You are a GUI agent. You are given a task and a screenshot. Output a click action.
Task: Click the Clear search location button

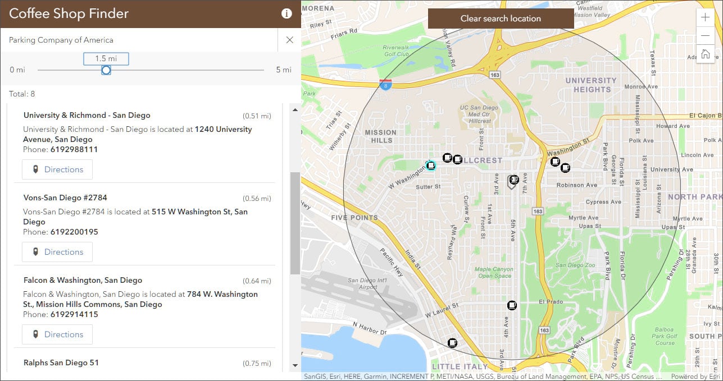click(x=501, y=19)
